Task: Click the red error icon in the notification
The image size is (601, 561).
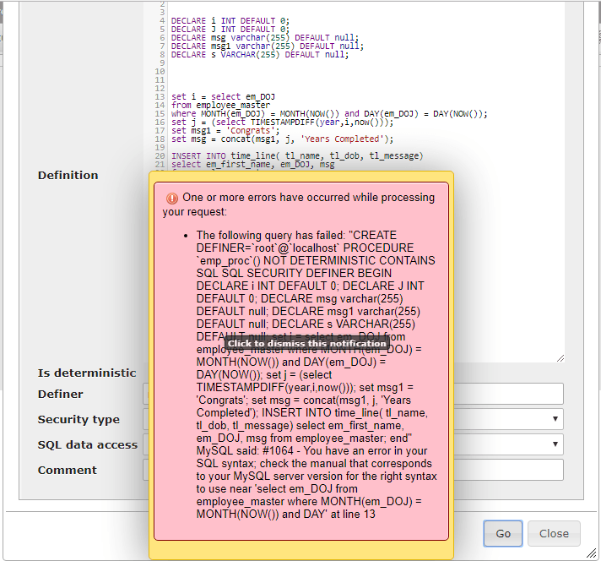Action: [172, 198]
